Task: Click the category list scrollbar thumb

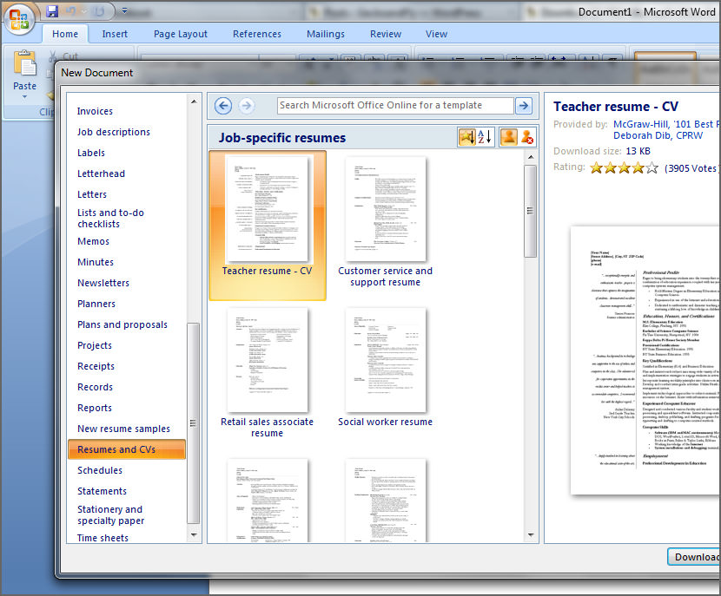Action: pyautogui.click(x=194, y=422)
